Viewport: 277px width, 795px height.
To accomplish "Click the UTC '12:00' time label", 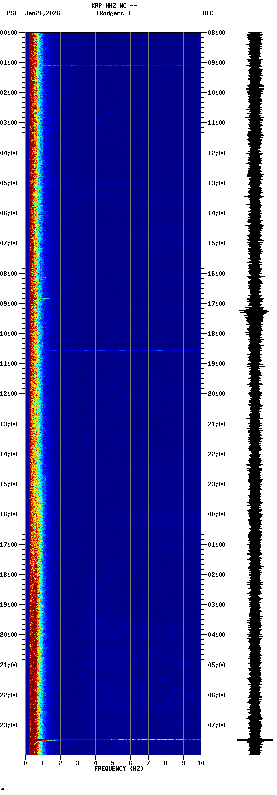I will (x=216, y=153).
